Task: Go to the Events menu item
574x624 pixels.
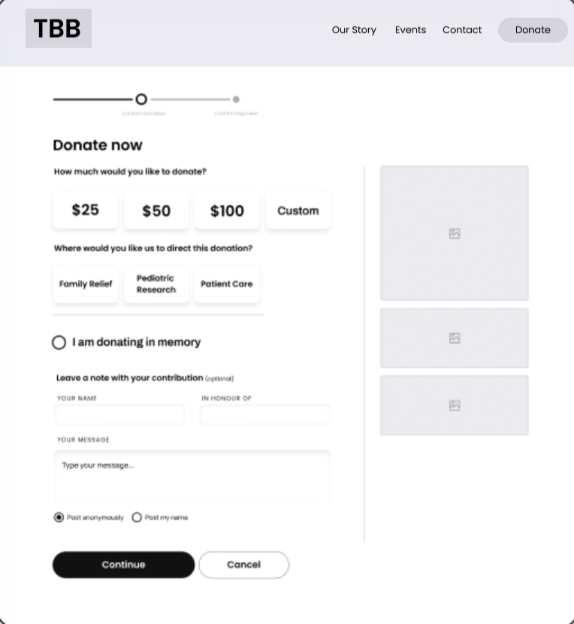Action: pos(410,30)
